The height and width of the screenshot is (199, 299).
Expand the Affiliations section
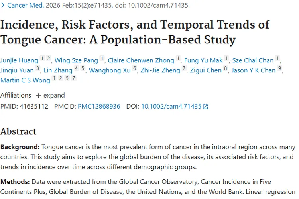pyautogui.click(x=50, y=96)
